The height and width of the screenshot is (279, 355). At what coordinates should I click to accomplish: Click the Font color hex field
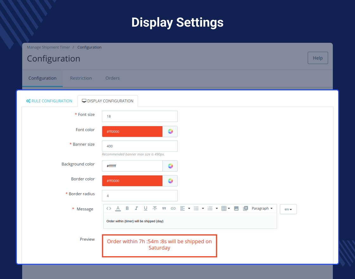(132, 132)
